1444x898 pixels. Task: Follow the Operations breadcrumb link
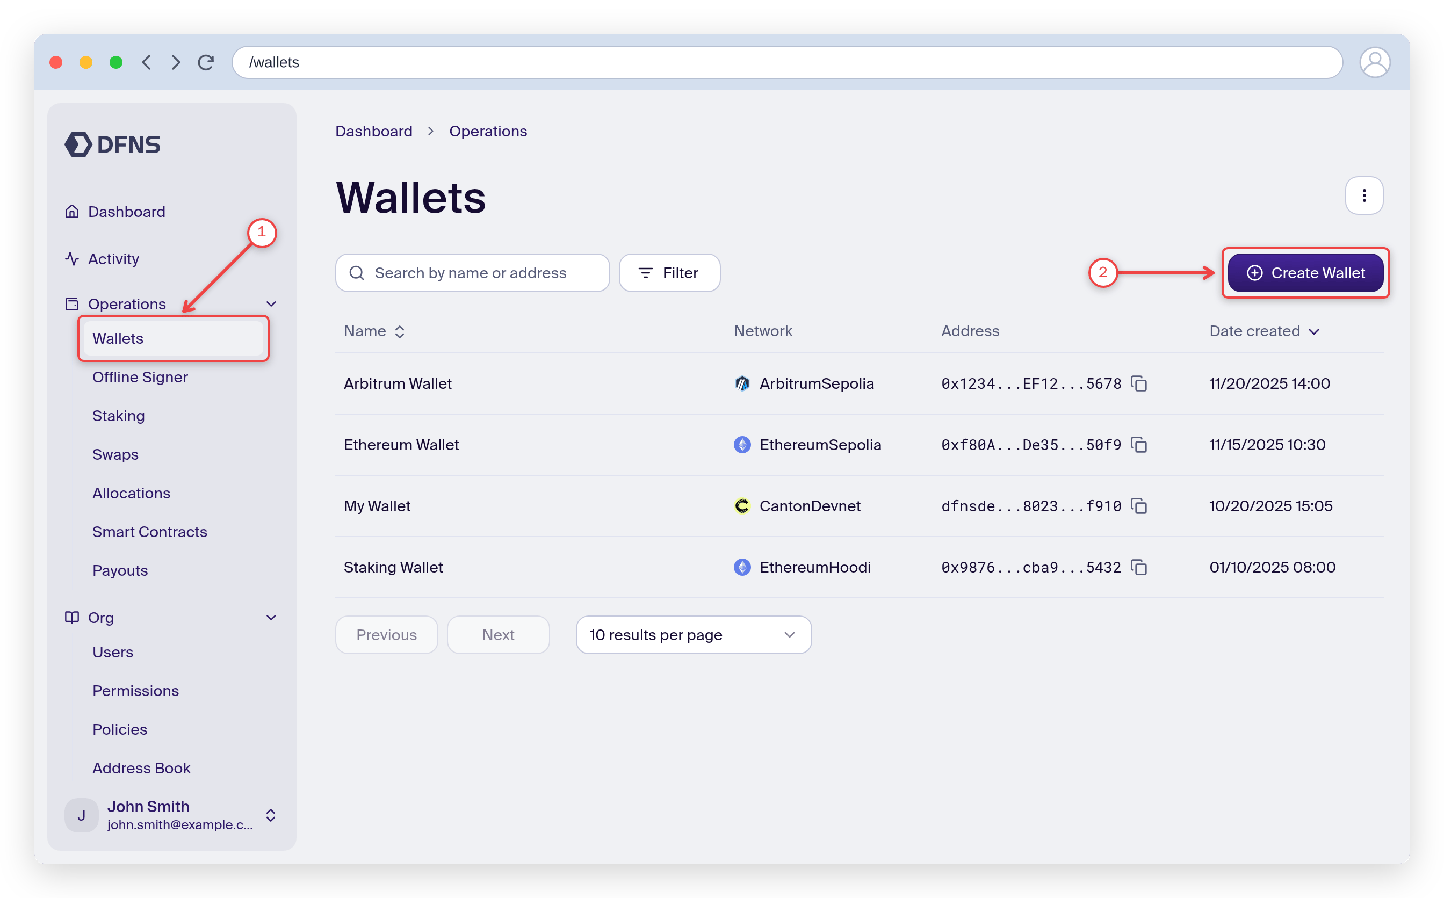(488, 131)
